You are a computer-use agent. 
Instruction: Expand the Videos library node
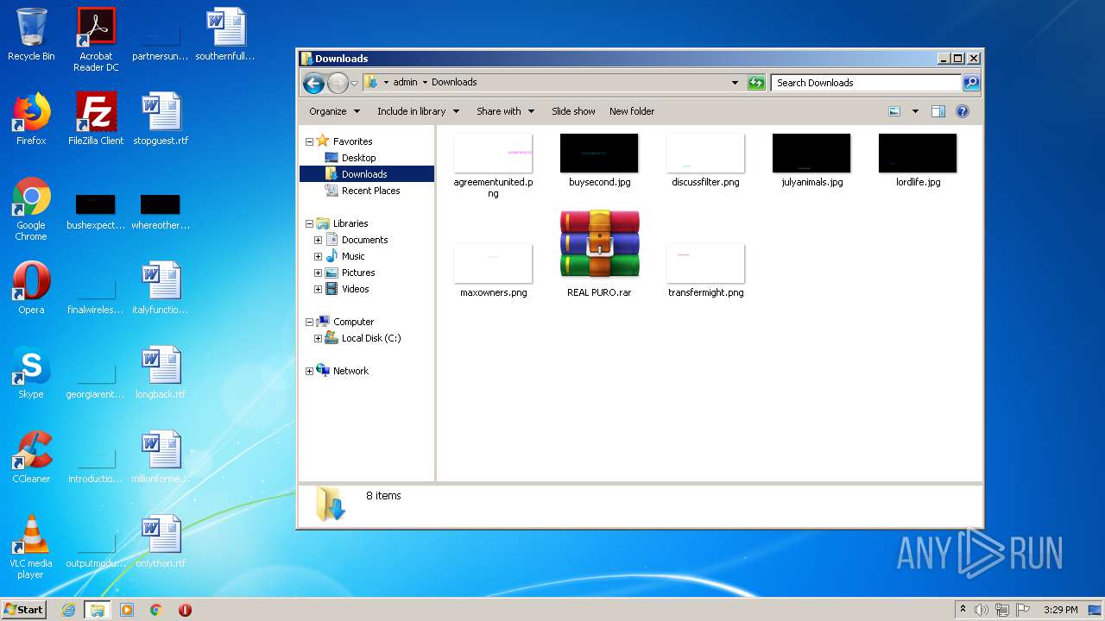click(318, 289)
